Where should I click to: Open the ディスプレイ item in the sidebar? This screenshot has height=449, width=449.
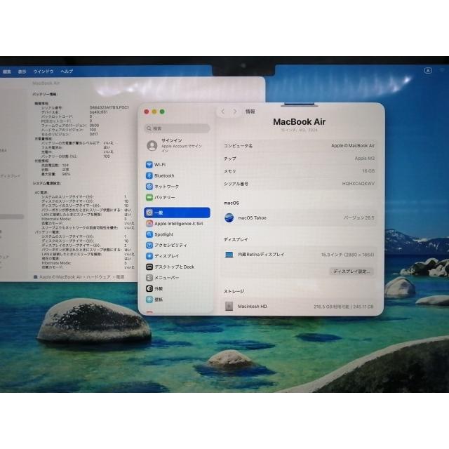coord(162,256)
